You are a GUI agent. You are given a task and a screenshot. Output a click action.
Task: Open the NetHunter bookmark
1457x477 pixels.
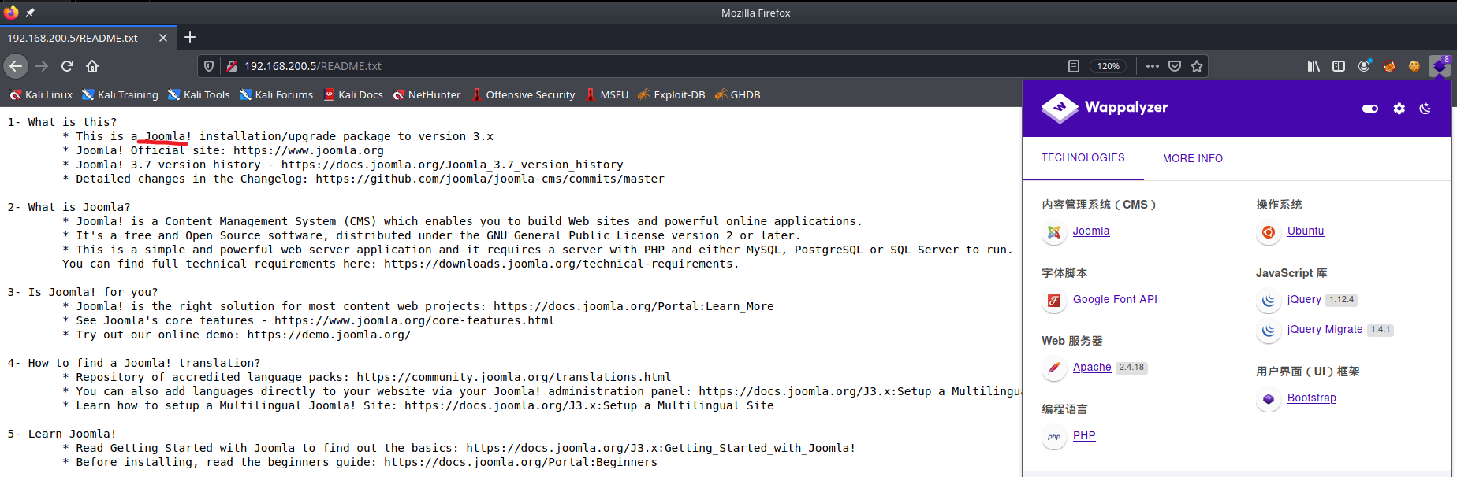pos(427,94)
